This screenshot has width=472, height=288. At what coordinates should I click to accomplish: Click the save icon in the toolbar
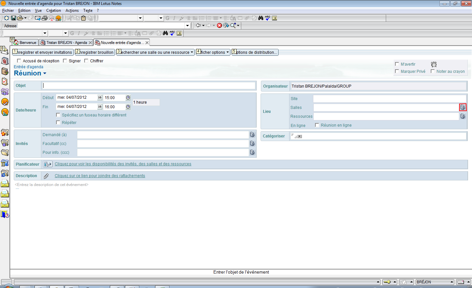coord(13,18)
